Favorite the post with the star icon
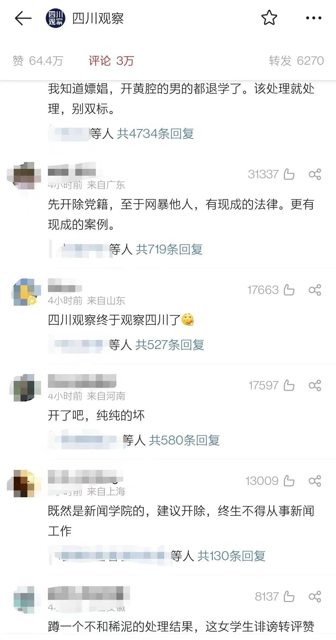Screen dimensions: 336x640 click(269, 18)
